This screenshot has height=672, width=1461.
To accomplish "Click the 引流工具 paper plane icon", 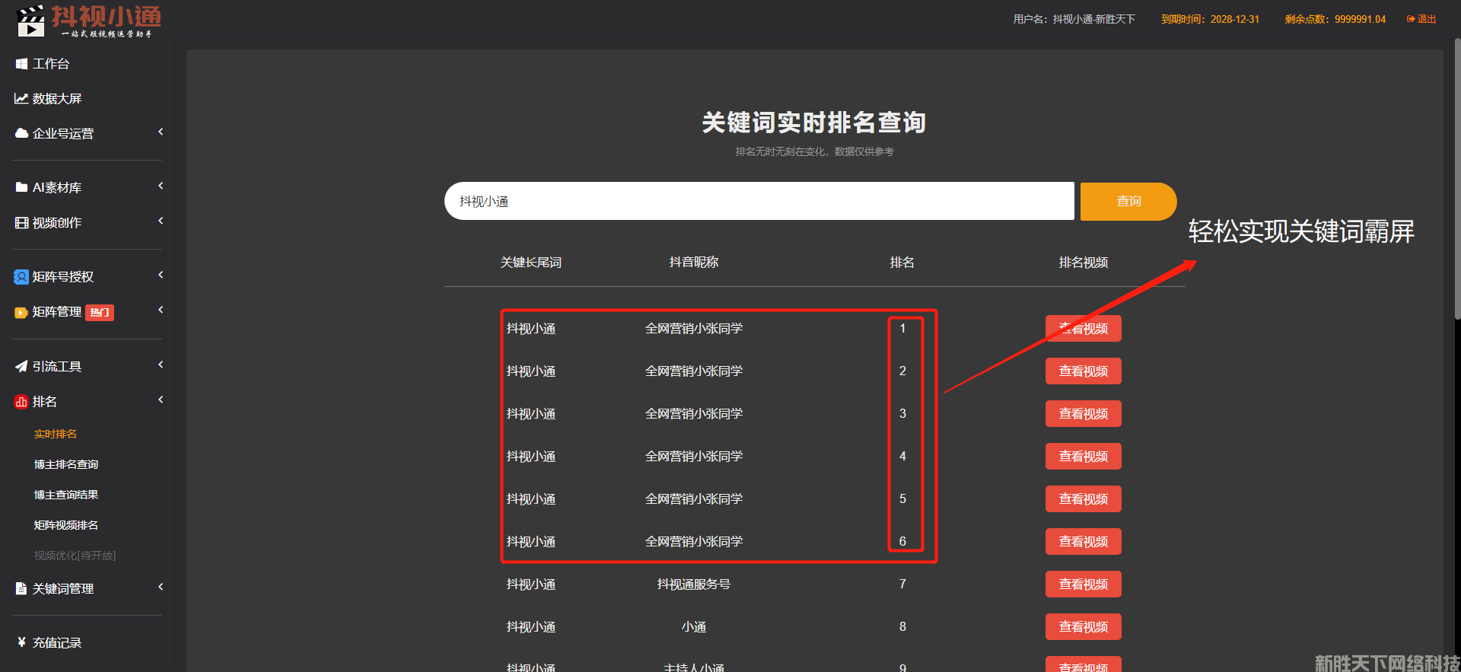I will coord(21,367).
